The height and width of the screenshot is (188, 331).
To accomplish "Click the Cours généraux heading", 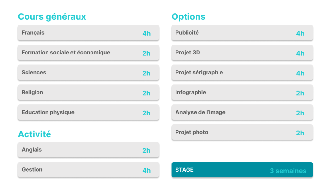I will pyautogui.click(x=52, y=17).
